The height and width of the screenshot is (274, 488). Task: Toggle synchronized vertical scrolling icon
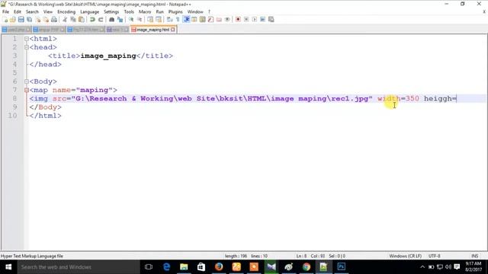click(x=150, y=20)
